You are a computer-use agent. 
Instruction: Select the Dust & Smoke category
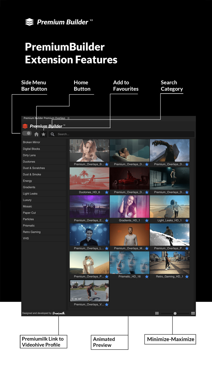point(44,174)
